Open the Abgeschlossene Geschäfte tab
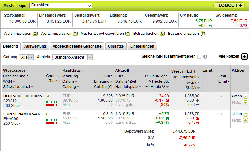250x152 pixels. tap(77, 46)
